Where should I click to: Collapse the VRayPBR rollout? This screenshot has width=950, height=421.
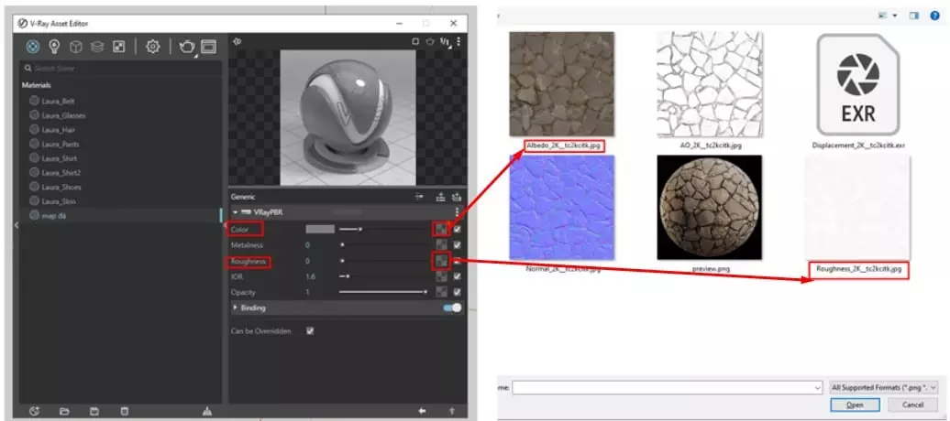coord(235,211)
